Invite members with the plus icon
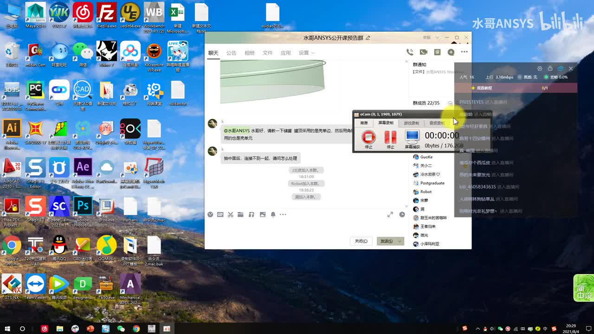The image size is (594, 334). [x=451, y=52]
